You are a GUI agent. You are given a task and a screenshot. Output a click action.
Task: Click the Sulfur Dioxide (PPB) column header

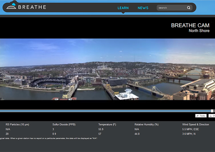[x=64, y=125]
